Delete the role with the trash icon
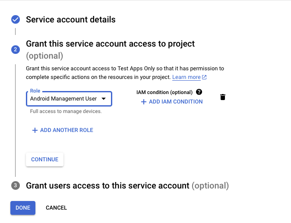291x223 pixels. (x=223, y=97)
